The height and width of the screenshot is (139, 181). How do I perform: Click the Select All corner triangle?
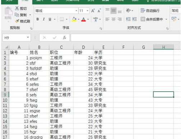point(6,47)
